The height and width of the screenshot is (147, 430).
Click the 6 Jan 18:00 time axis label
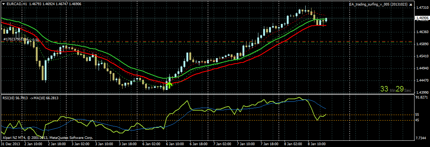(x=199, y=143)
